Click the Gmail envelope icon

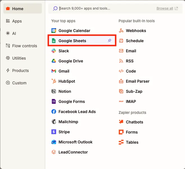tap(54, 71)
